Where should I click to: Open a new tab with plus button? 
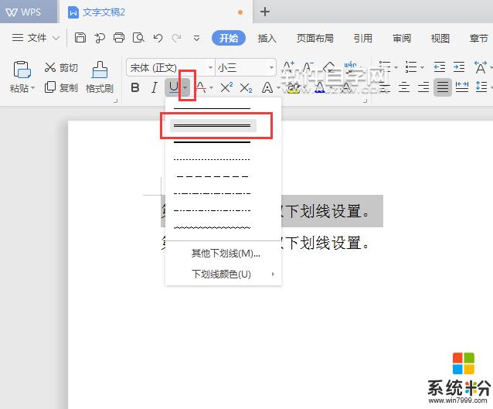[265, 12]
